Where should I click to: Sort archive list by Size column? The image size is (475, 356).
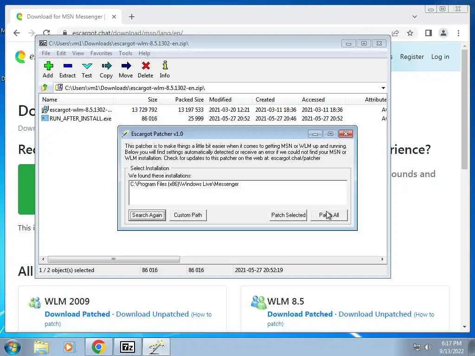[x=136, y=100]
